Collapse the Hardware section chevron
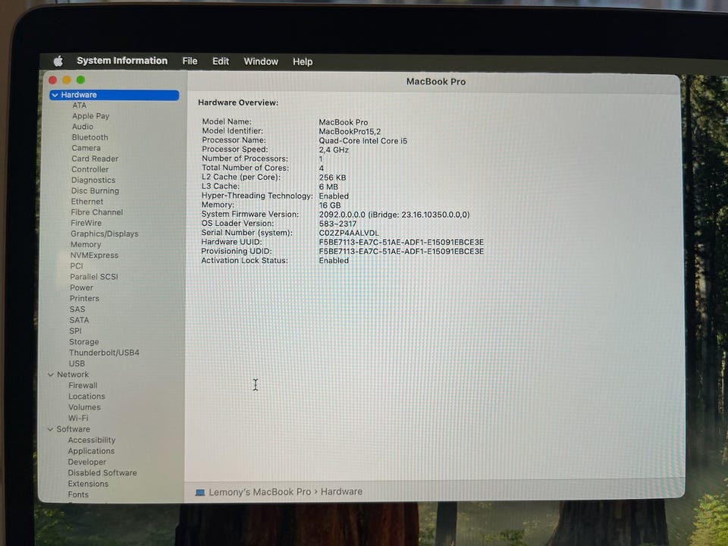Image resolution: width=728 pixels, height=546 pixels. 55,95
